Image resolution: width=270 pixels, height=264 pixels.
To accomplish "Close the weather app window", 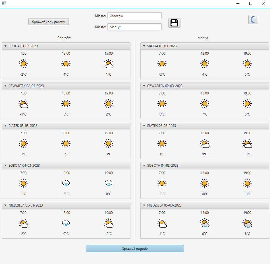I will pyautogui.click(x=264, y=3).
